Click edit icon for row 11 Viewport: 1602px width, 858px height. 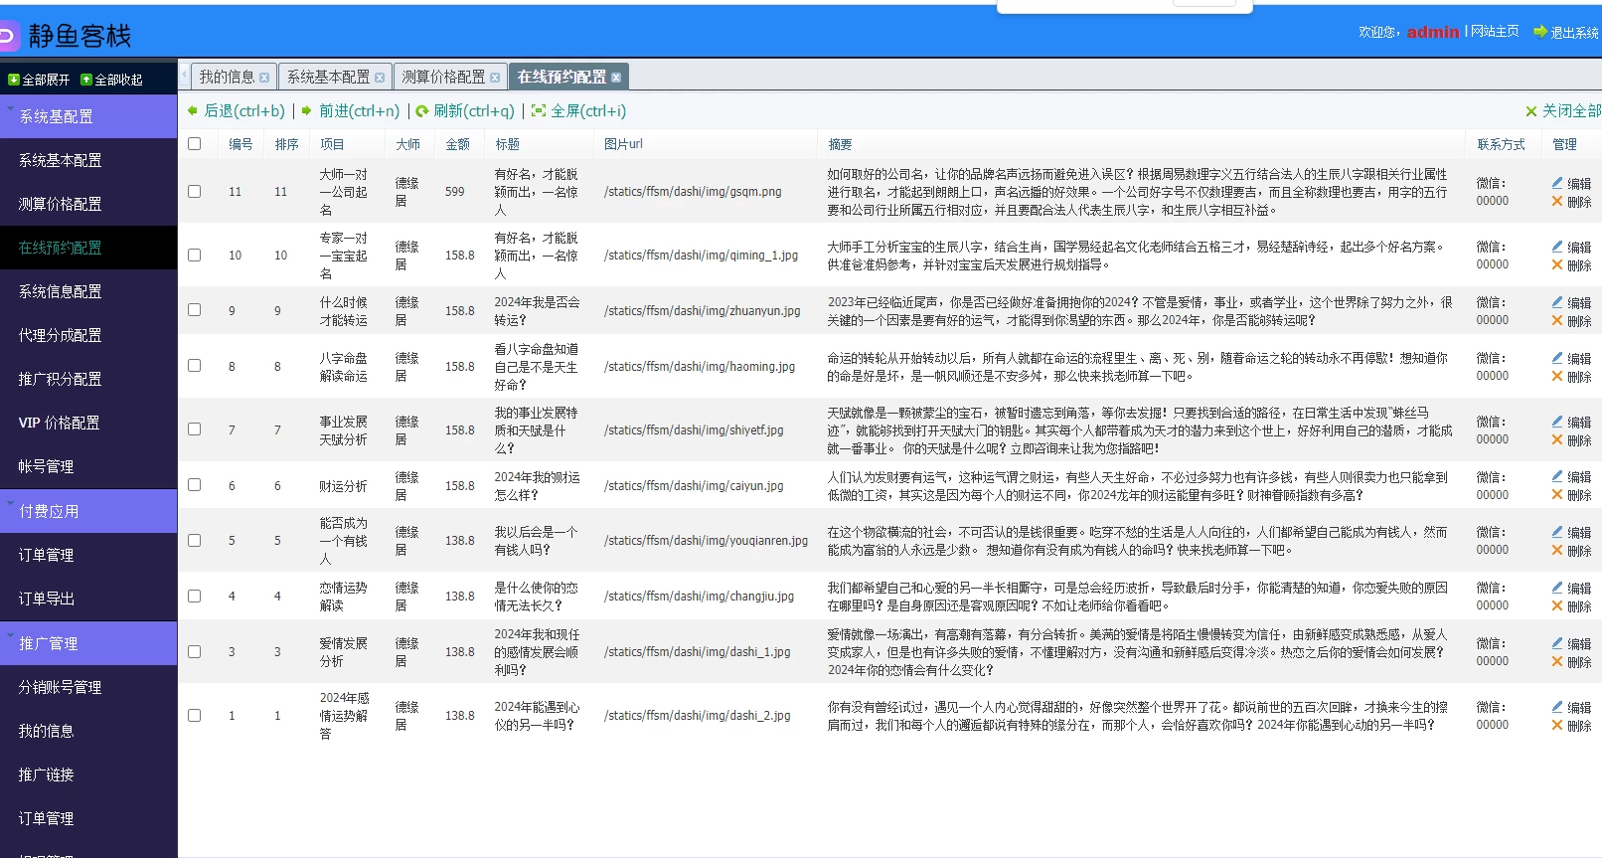click(x=1557, y=183)
